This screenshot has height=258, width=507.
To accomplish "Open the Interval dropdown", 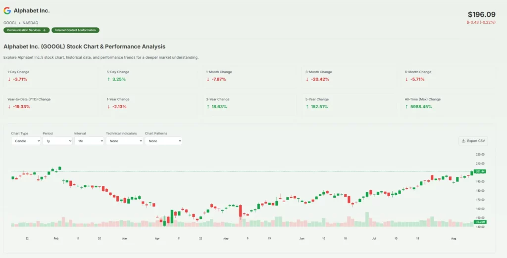I will coord(89,141).
